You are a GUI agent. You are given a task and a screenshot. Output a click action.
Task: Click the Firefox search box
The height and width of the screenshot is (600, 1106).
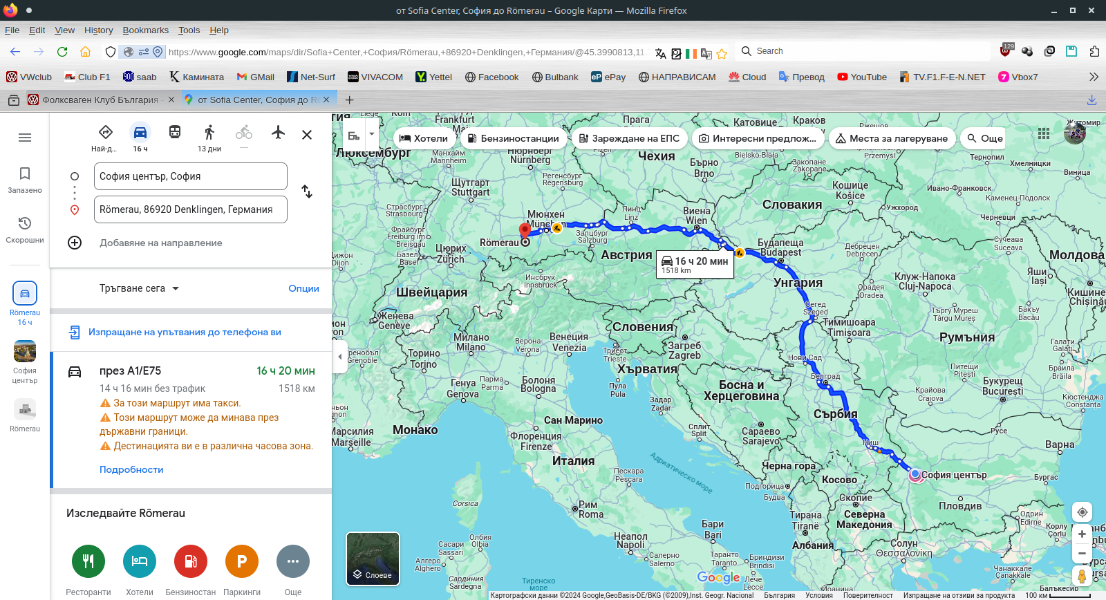pos(864,51)
